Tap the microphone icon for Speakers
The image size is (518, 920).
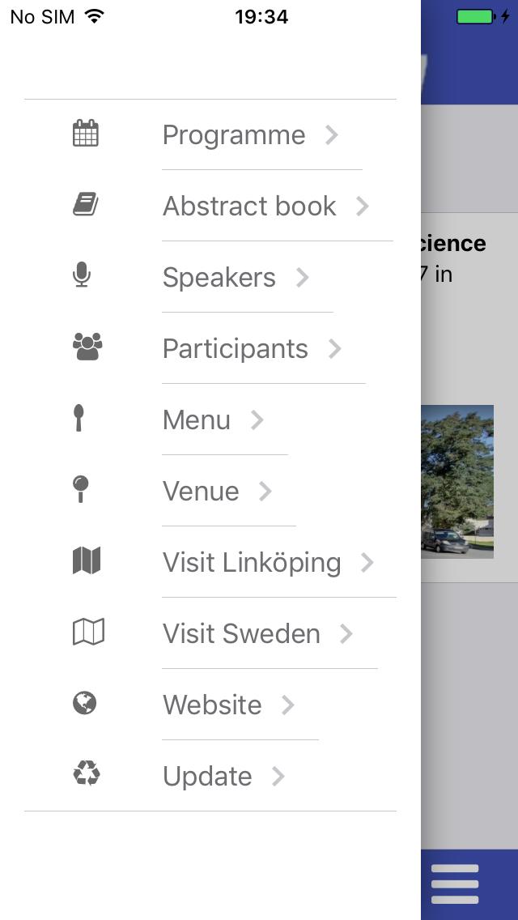[x=81, y=276]
